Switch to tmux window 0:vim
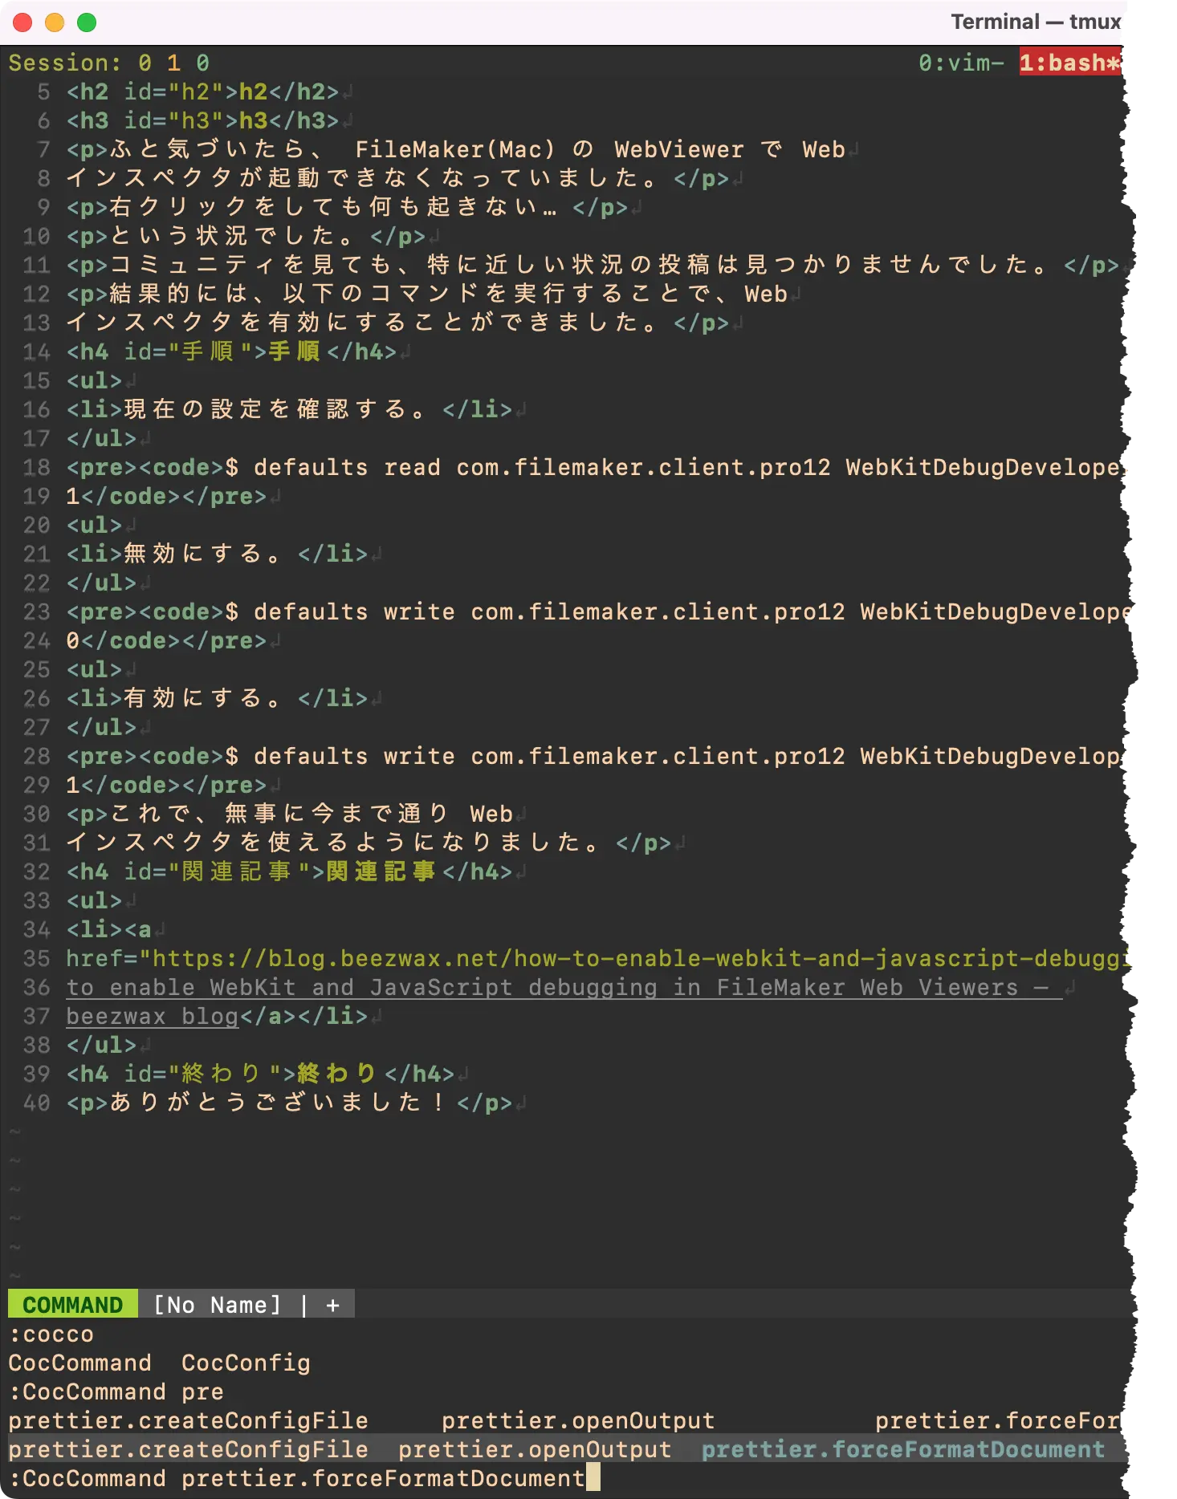 tap(961, 63)
